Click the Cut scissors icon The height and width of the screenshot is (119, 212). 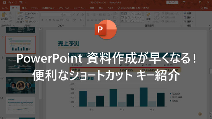click(x=10, y=13)
